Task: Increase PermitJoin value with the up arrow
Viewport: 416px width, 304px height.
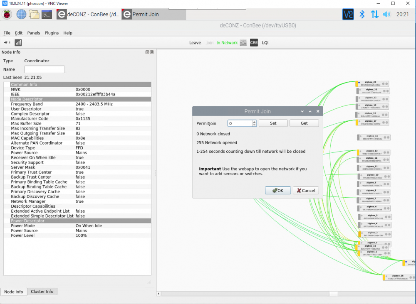Action: [254, 122]
